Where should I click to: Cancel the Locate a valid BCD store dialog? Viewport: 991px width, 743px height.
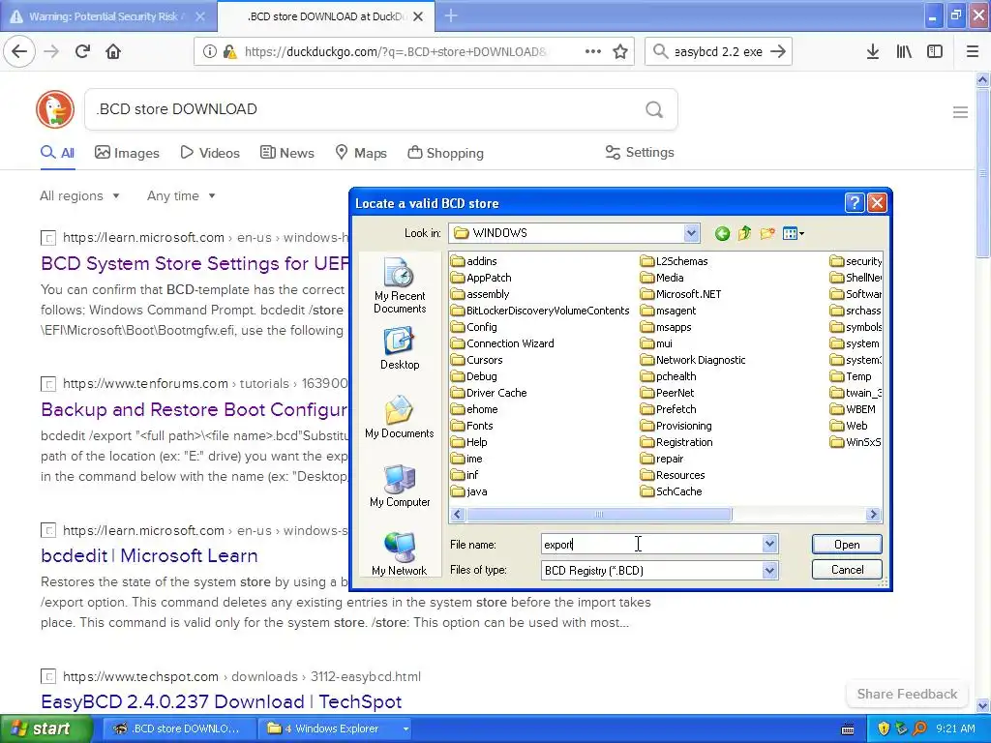coord(846,570)
